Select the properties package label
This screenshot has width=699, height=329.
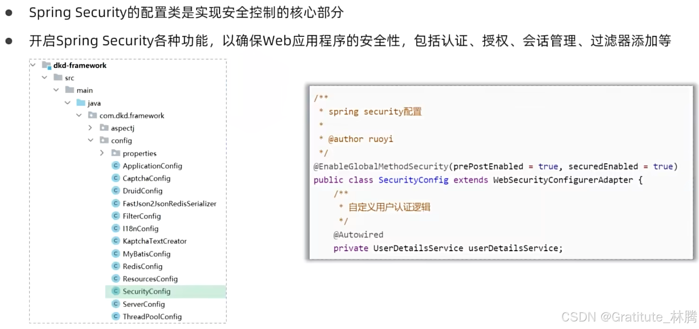coord(139,153)
